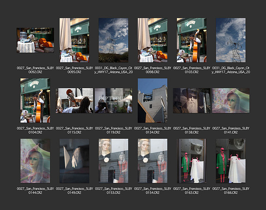Click filename label ending 0149.CR2
Image resolution: width=266 pixels, height=210 pixels.
(x=74, y=190)
